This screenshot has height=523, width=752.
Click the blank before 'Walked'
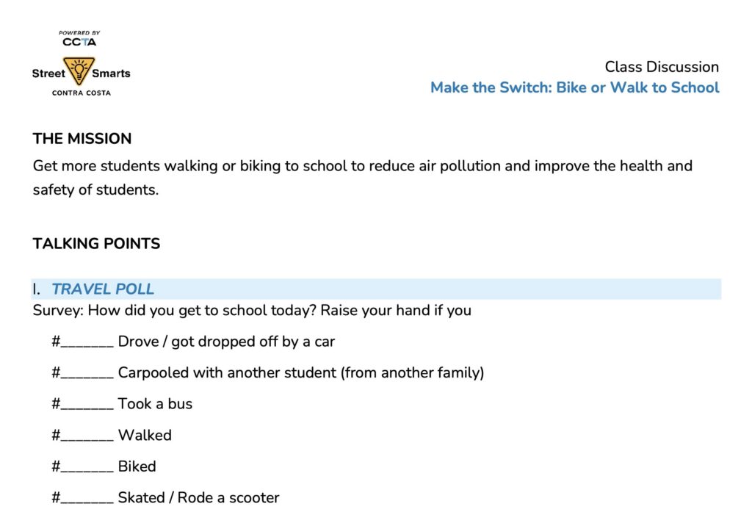[87, 436]
